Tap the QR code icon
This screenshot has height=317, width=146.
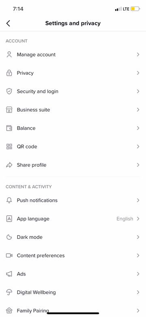click(x=9, y=146)
